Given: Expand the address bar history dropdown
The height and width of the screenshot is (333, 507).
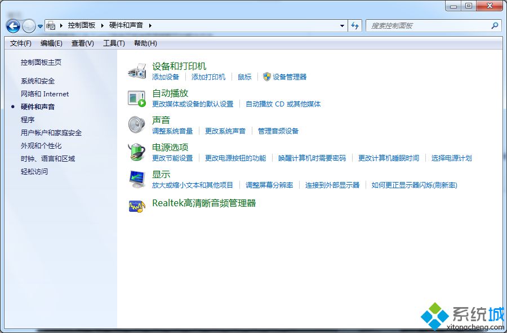Looking at the screenshot, I should 342,25.
